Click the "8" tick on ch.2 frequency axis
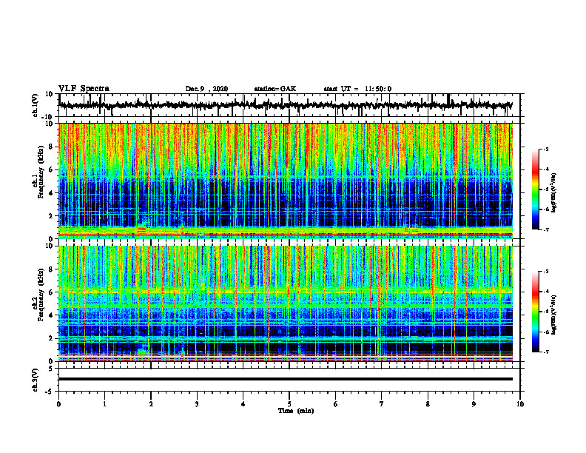 pos(52,269)
